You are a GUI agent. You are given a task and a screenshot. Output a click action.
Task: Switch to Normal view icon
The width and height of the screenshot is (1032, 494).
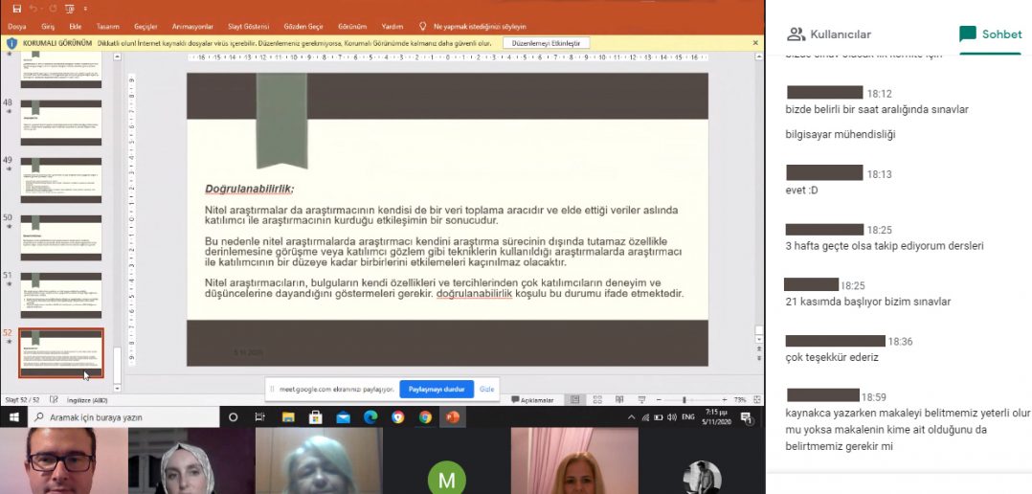pyautogui.click(x=575, y=400)
